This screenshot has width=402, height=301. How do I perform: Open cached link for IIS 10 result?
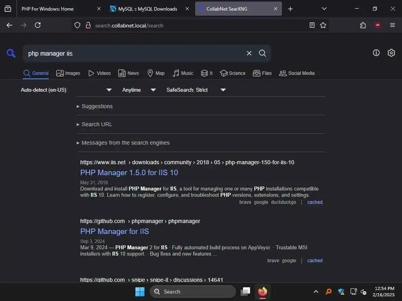(x=315, y=202)
